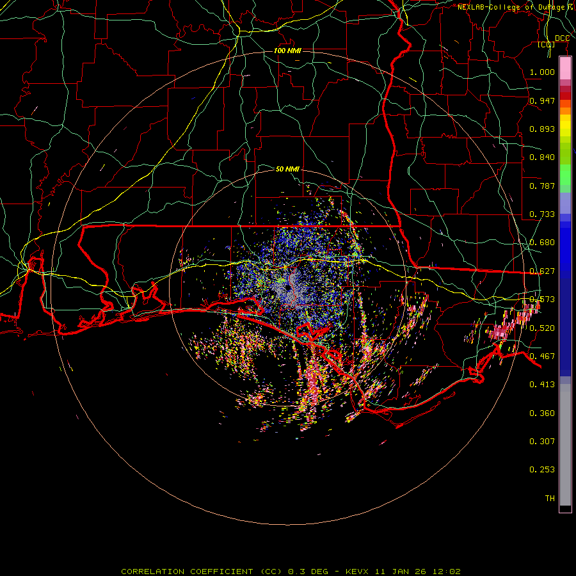Select the 0.947 scale value

pos(542,100)
